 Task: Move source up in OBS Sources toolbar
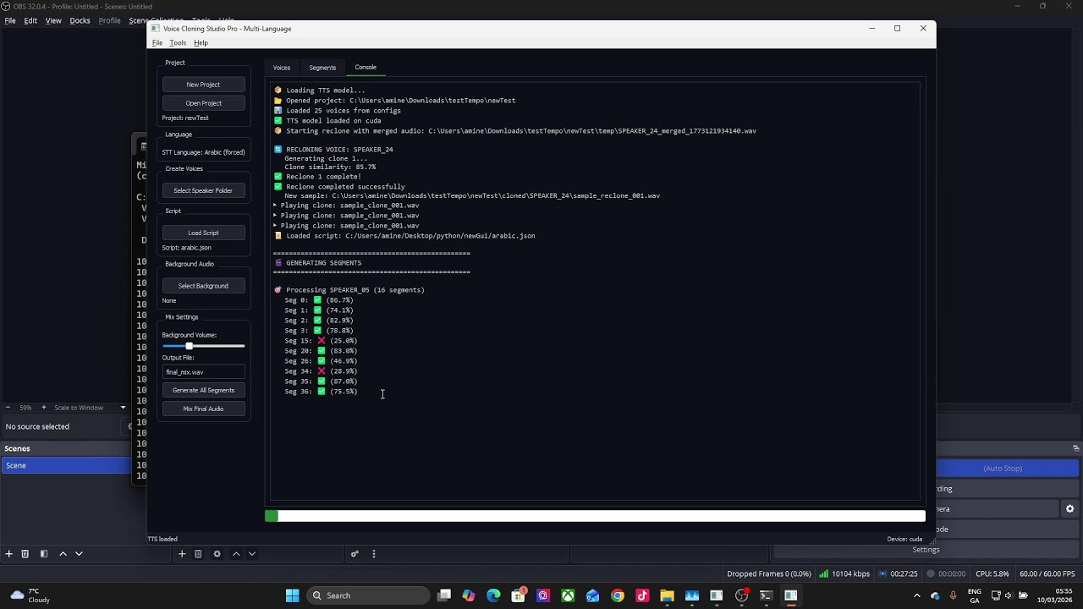click(x=236, y=554)
